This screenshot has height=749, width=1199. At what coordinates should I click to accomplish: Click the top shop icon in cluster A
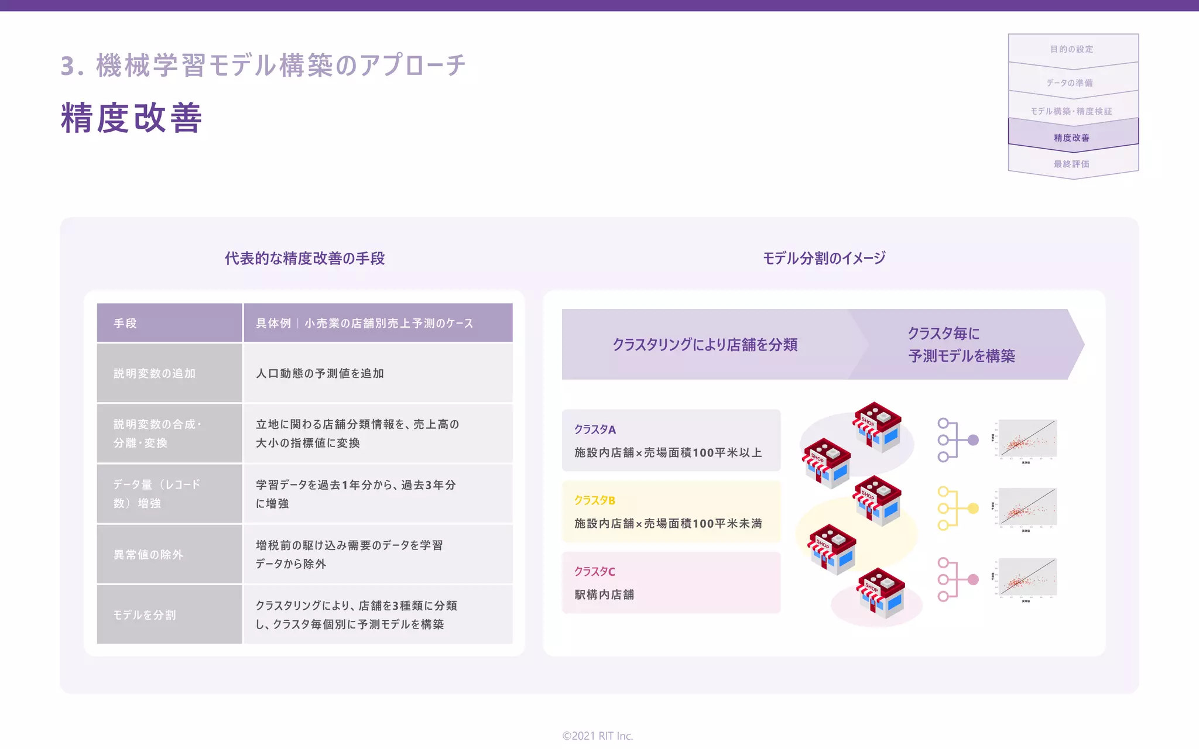[x=876, y=427]
